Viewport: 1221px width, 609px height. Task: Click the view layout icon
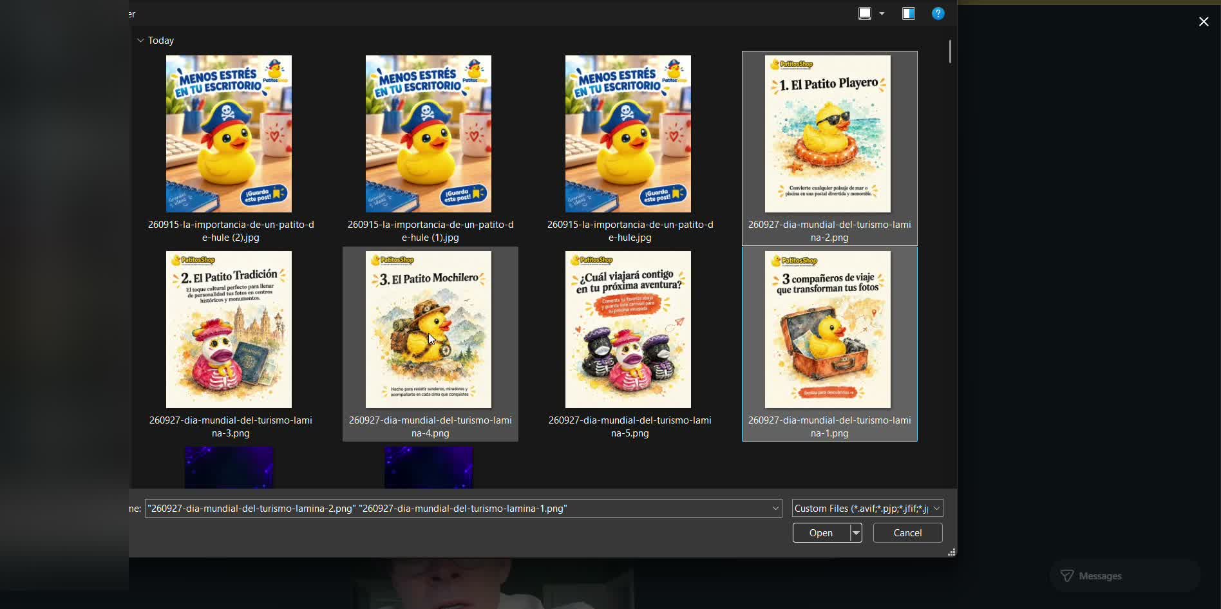pos(865,14)
